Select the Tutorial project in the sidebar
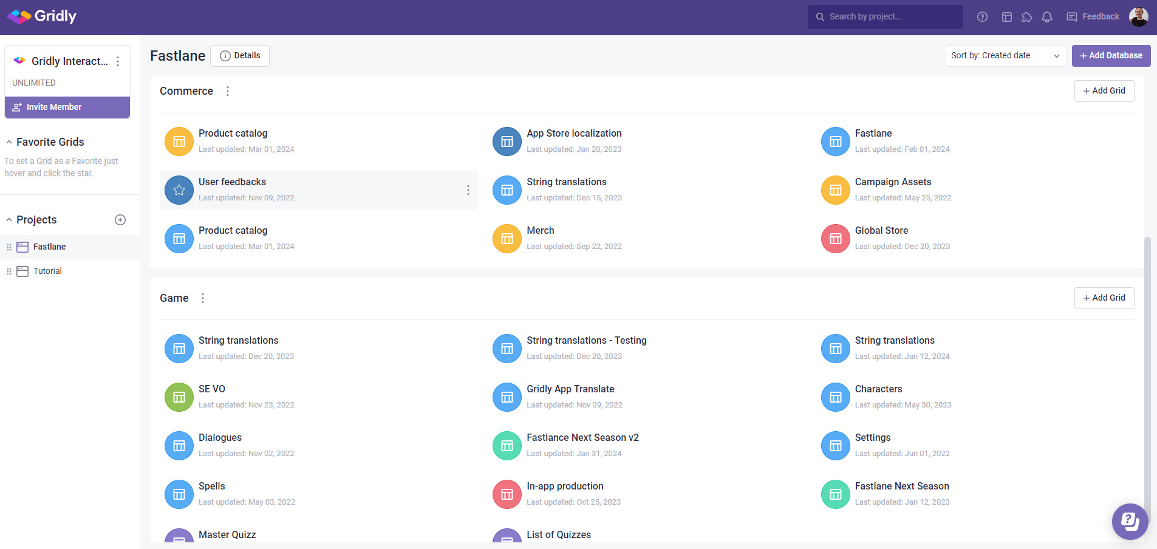 [x=47, y=270]
